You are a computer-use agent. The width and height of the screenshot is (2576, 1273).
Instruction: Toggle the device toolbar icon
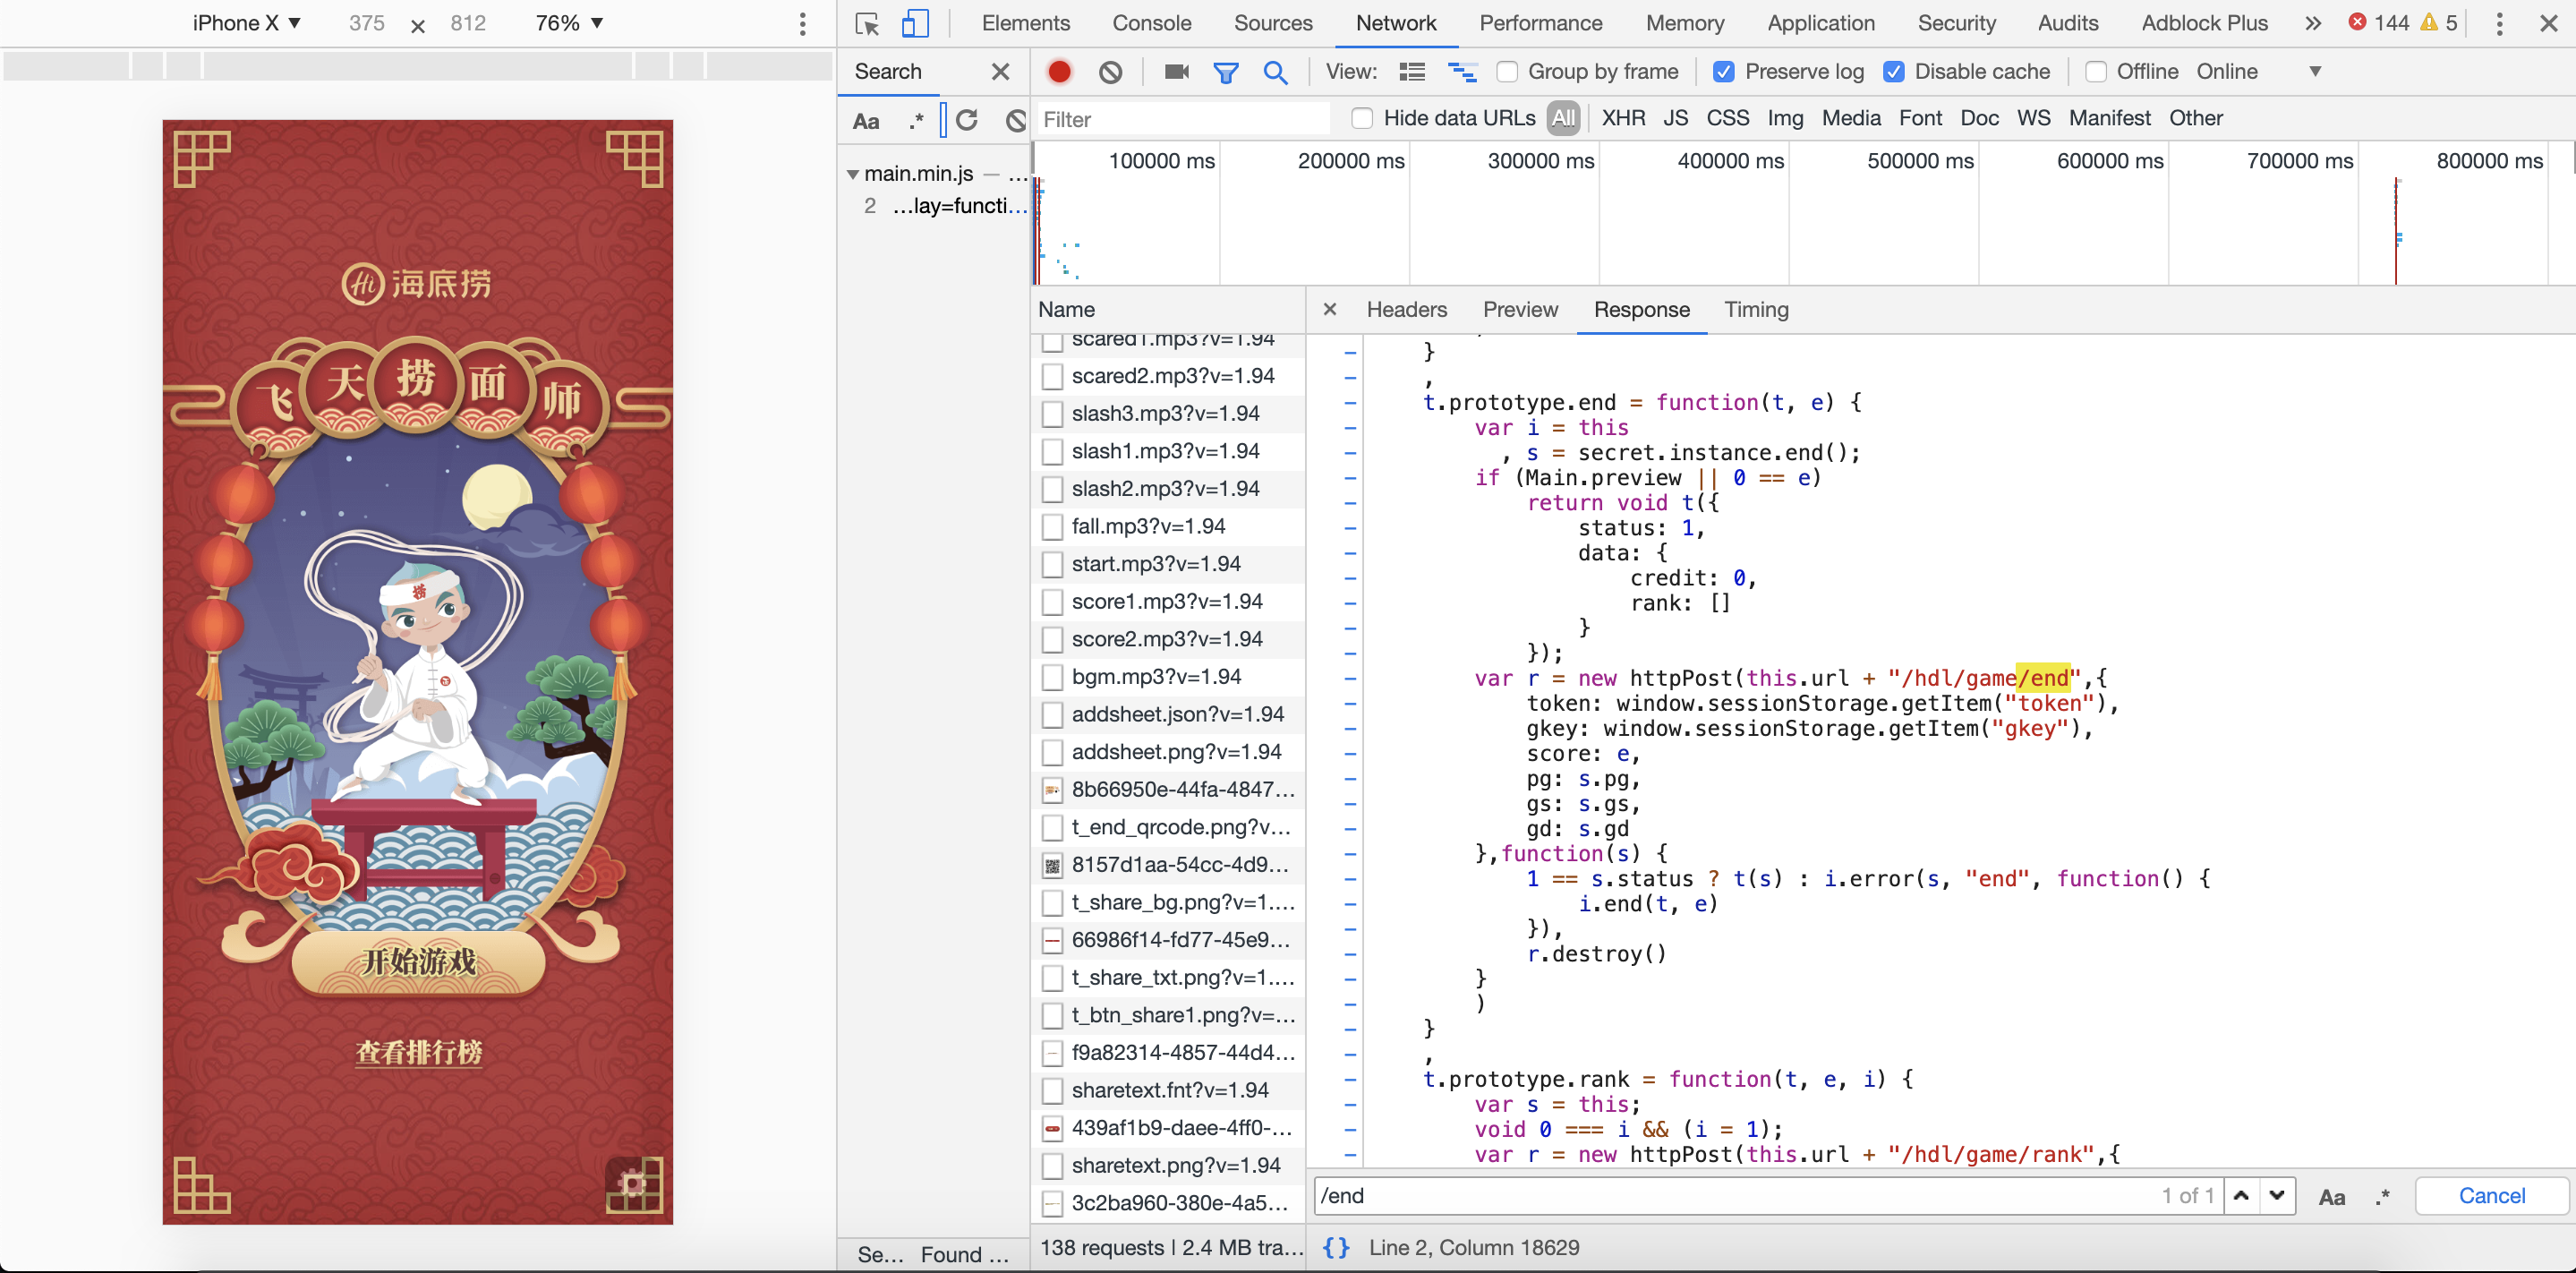pos(914,23)
